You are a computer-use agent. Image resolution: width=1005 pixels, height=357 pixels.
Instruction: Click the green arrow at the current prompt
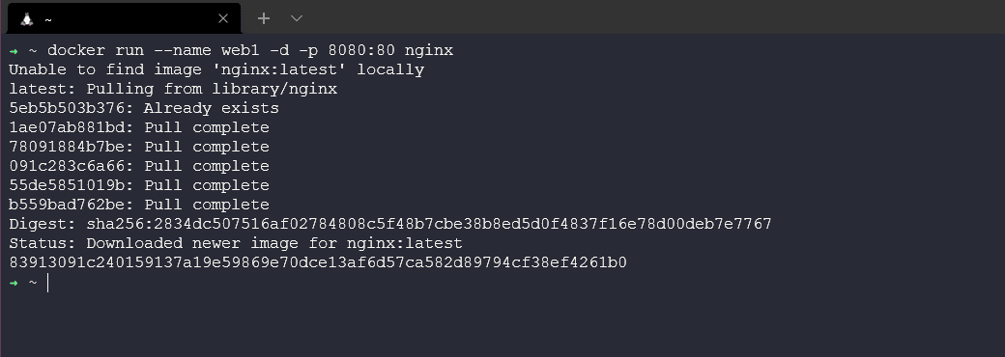14,283
